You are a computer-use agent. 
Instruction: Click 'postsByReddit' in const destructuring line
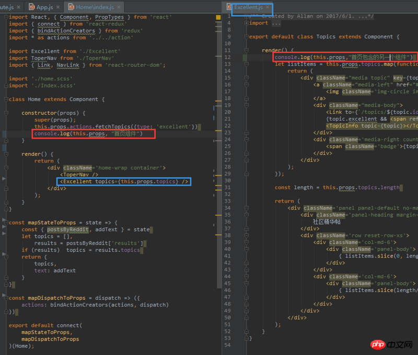coord(68,229)
